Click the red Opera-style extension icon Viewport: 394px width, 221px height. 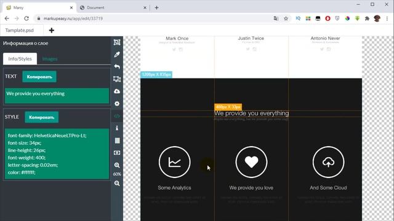[328, 18]
